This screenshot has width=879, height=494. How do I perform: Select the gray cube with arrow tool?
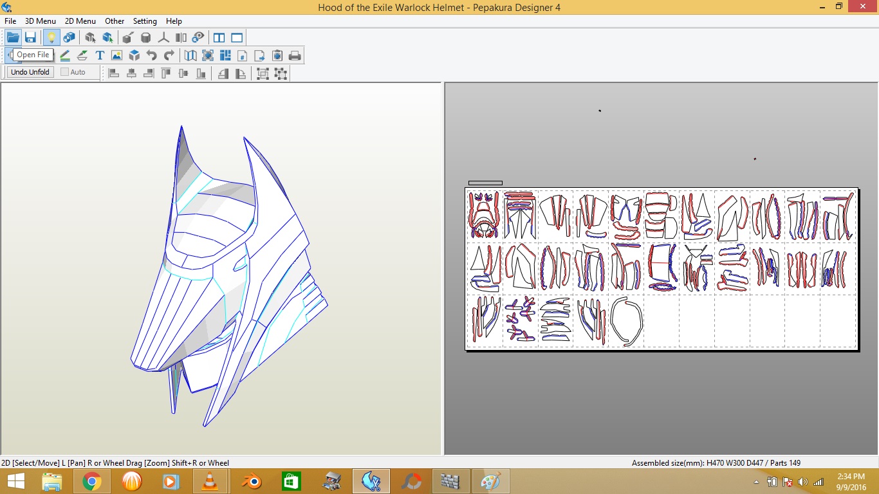click(90, 37)
